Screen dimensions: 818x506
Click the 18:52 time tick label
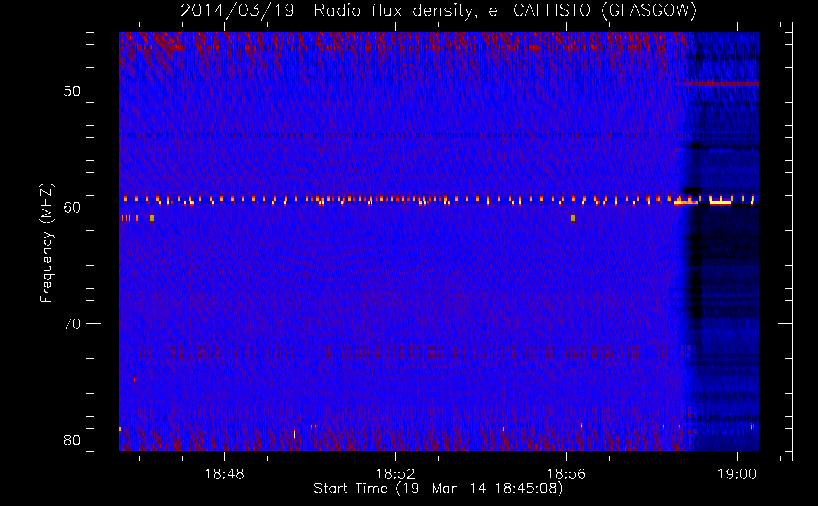pyautogui.click(x=395, y=474)
